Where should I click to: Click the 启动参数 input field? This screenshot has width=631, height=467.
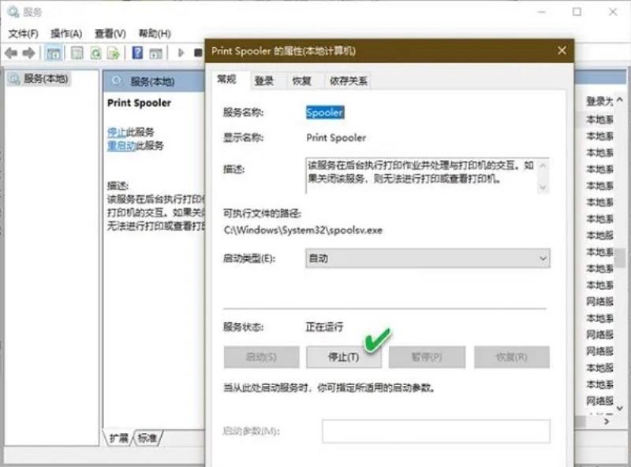click(436, 432)
